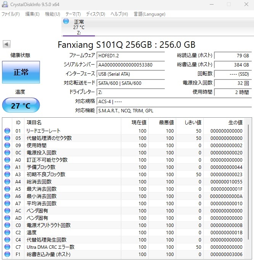Open the 言語(Language) menu

click(x=149, y=14)
